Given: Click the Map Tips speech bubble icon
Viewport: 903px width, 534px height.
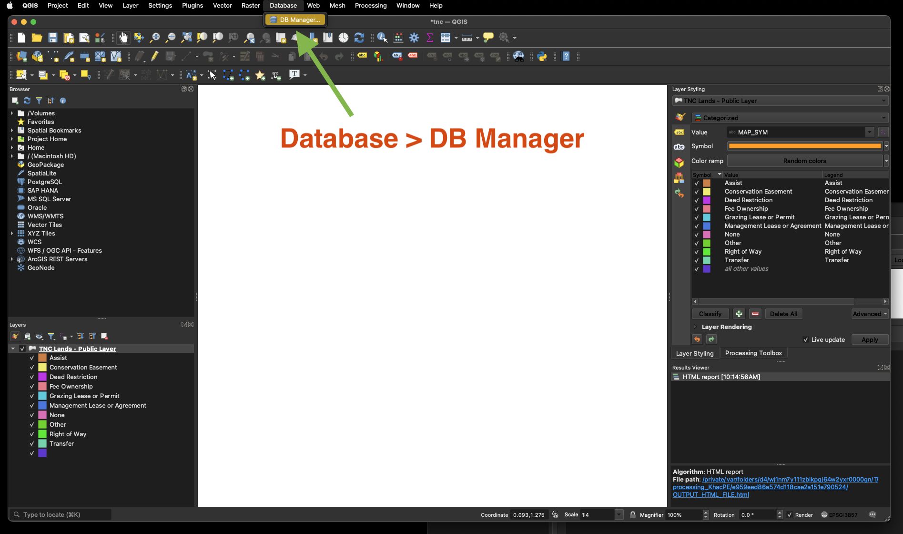Looking at the screenshot, I should 488,38.
